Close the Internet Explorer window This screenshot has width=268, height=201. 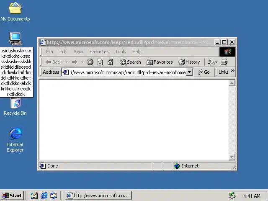click(232, 42)
